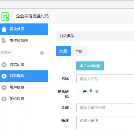
Task: Focus the 请输入备注 textarea
Action: coord(105,123)
